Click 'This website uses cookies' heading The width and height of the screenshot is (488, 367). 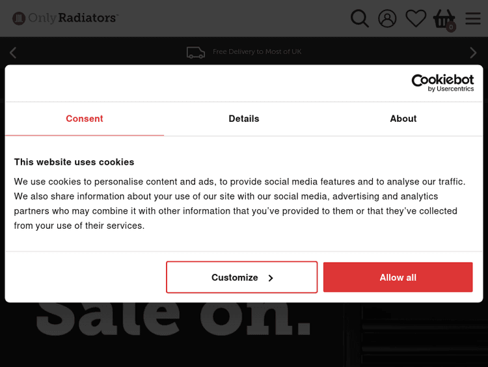tap(74, 162)
